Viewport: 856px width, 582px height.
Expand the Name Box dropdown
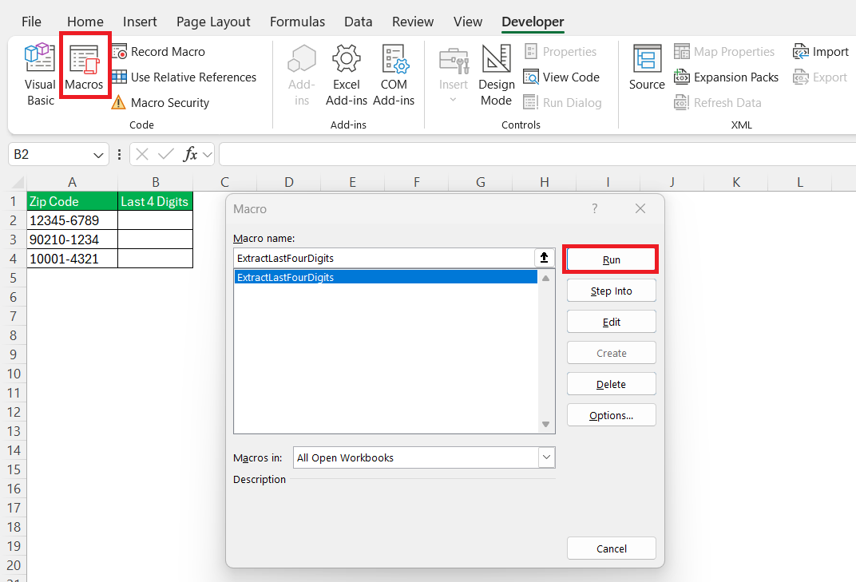[98, 155]
